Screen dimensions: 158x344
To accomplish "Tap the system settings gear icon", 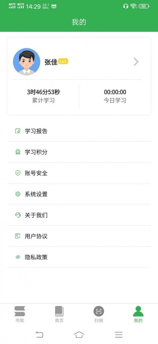I will point(18,194).
